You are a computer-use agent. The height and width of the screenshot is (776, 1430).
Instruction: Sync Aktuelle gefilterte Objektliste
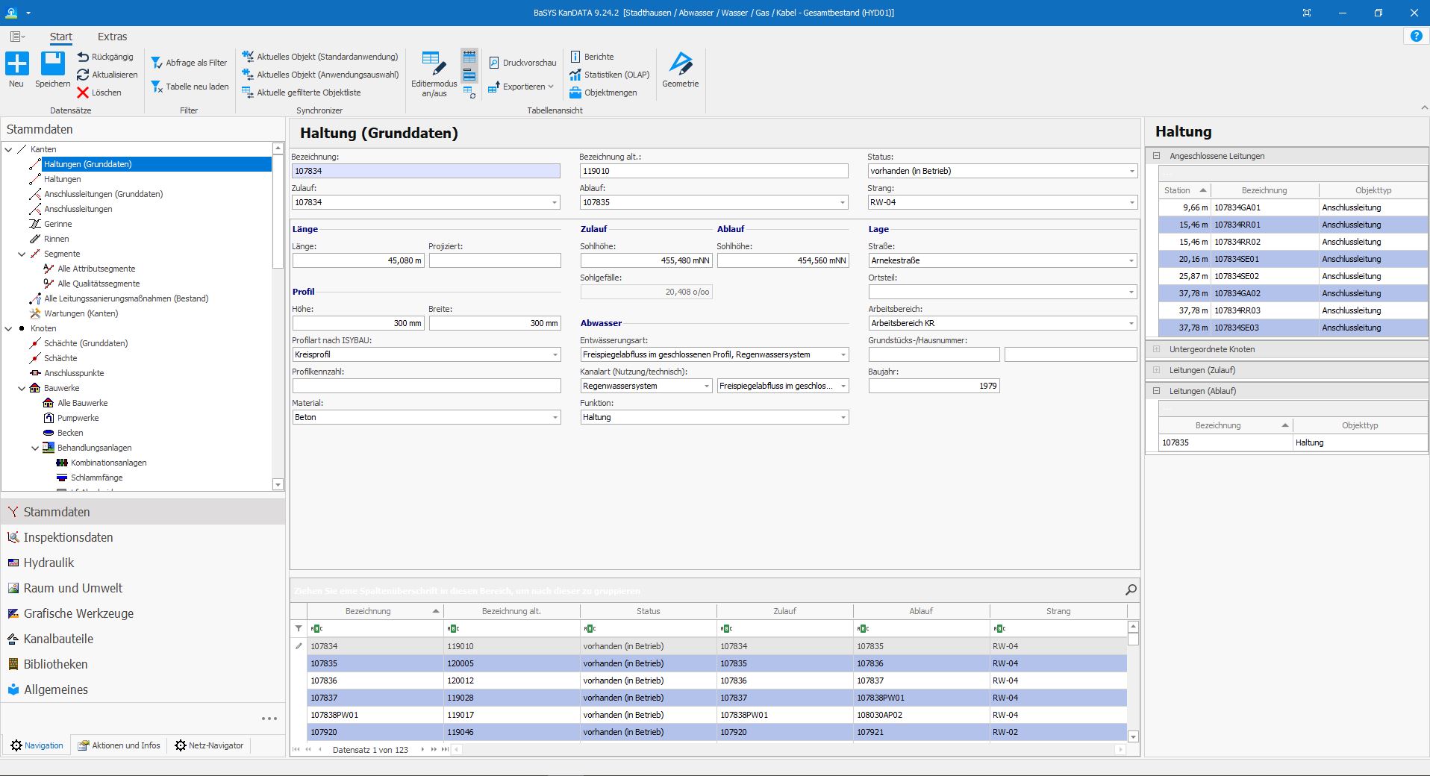(302, 93)
